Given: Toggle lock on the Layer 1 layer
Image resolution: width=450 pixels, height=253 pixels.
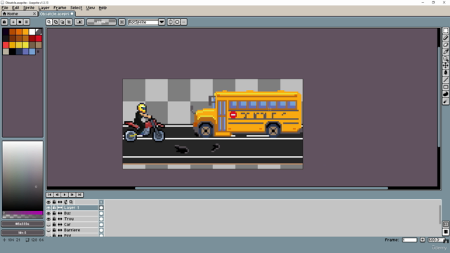Looking at the screenshot, I should pyautogui.click(x=54, y=208).
